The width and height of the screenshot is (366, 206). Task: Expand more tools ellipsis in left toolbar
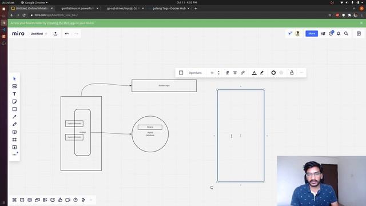click(x=14, y=154)
